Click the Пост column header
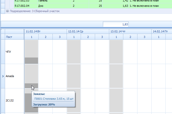Viewport: 172px width, 114px height. (x=14, y=37)
